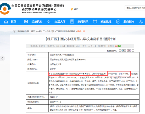The image size is (145, 114).
Task: Click the compass icon beside 服务指南
Action: [118, 22]
